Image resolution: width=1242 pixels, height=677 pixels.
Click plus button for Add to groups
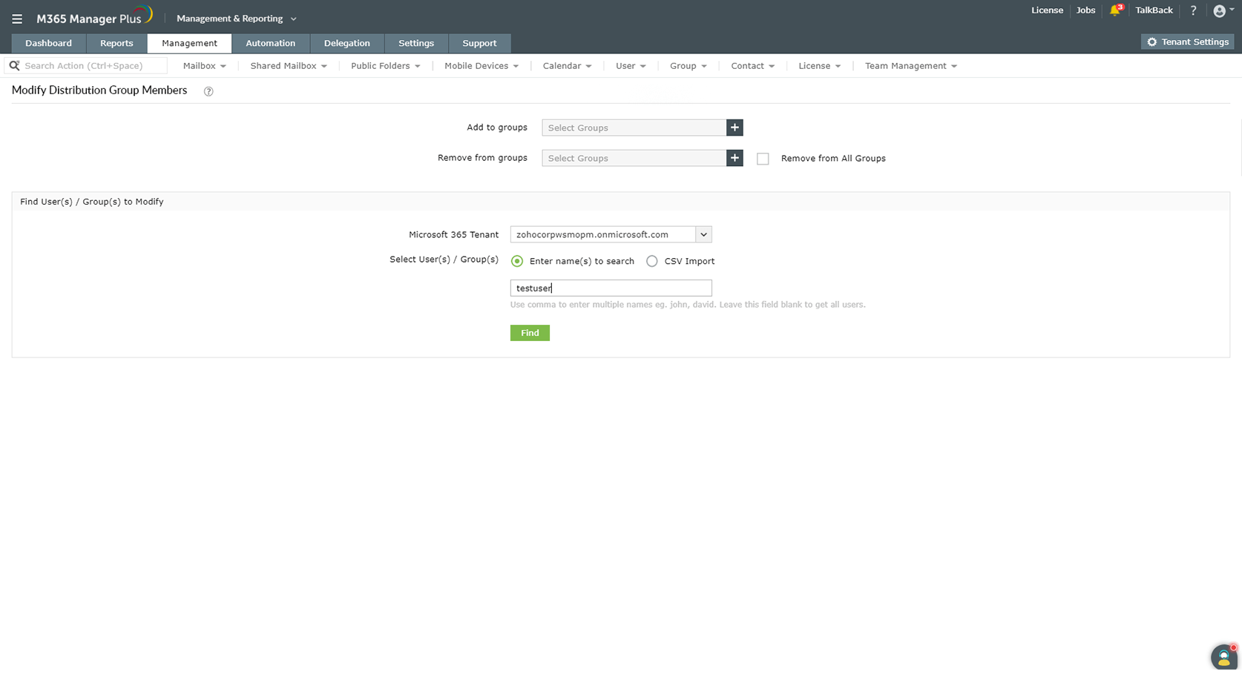point(735,128)
